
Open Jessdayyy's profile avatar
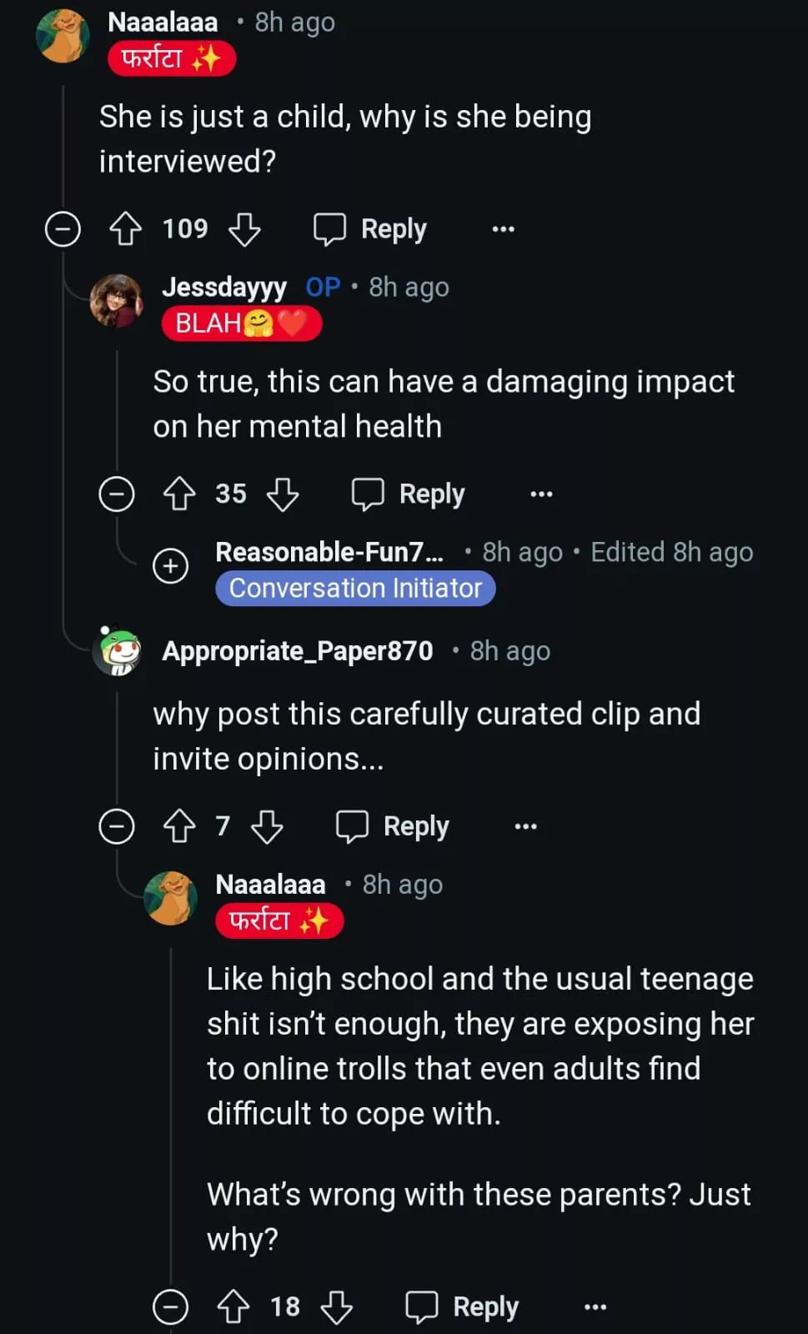pos(116,301)
